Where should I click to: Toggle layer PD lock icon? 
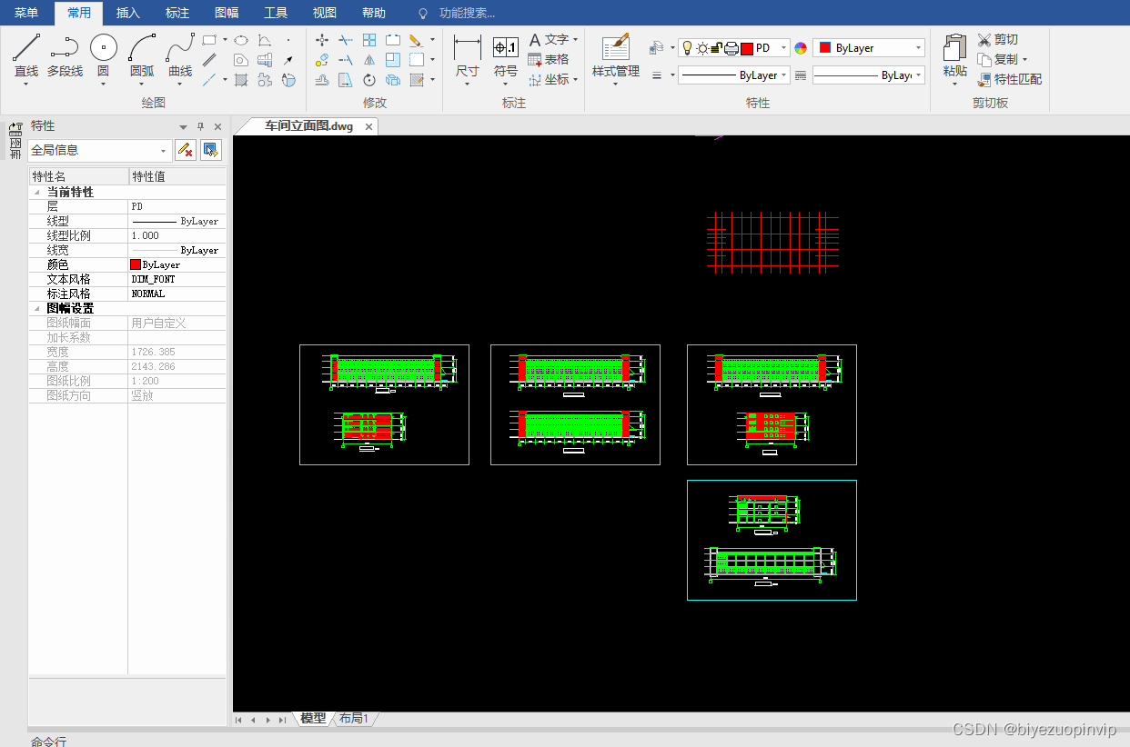[x=716, y=48]
